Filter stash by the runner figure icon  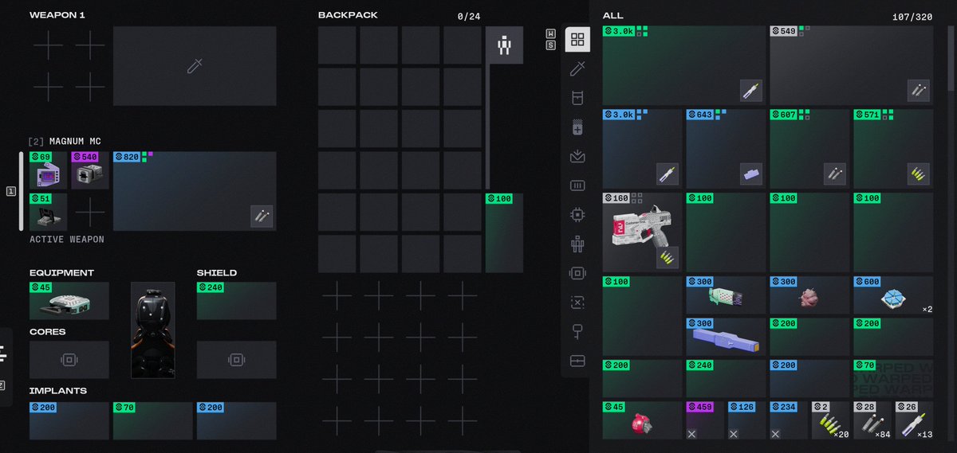pyautogui.click(x=577, y=244)
